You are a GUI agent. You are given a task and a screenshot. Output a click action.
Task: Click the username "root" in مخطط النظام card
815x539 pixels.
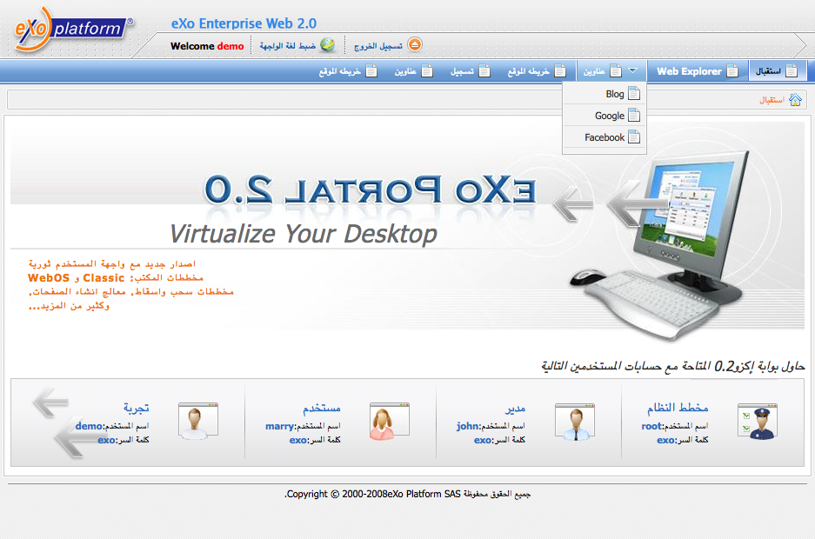[x=651, y=426]
